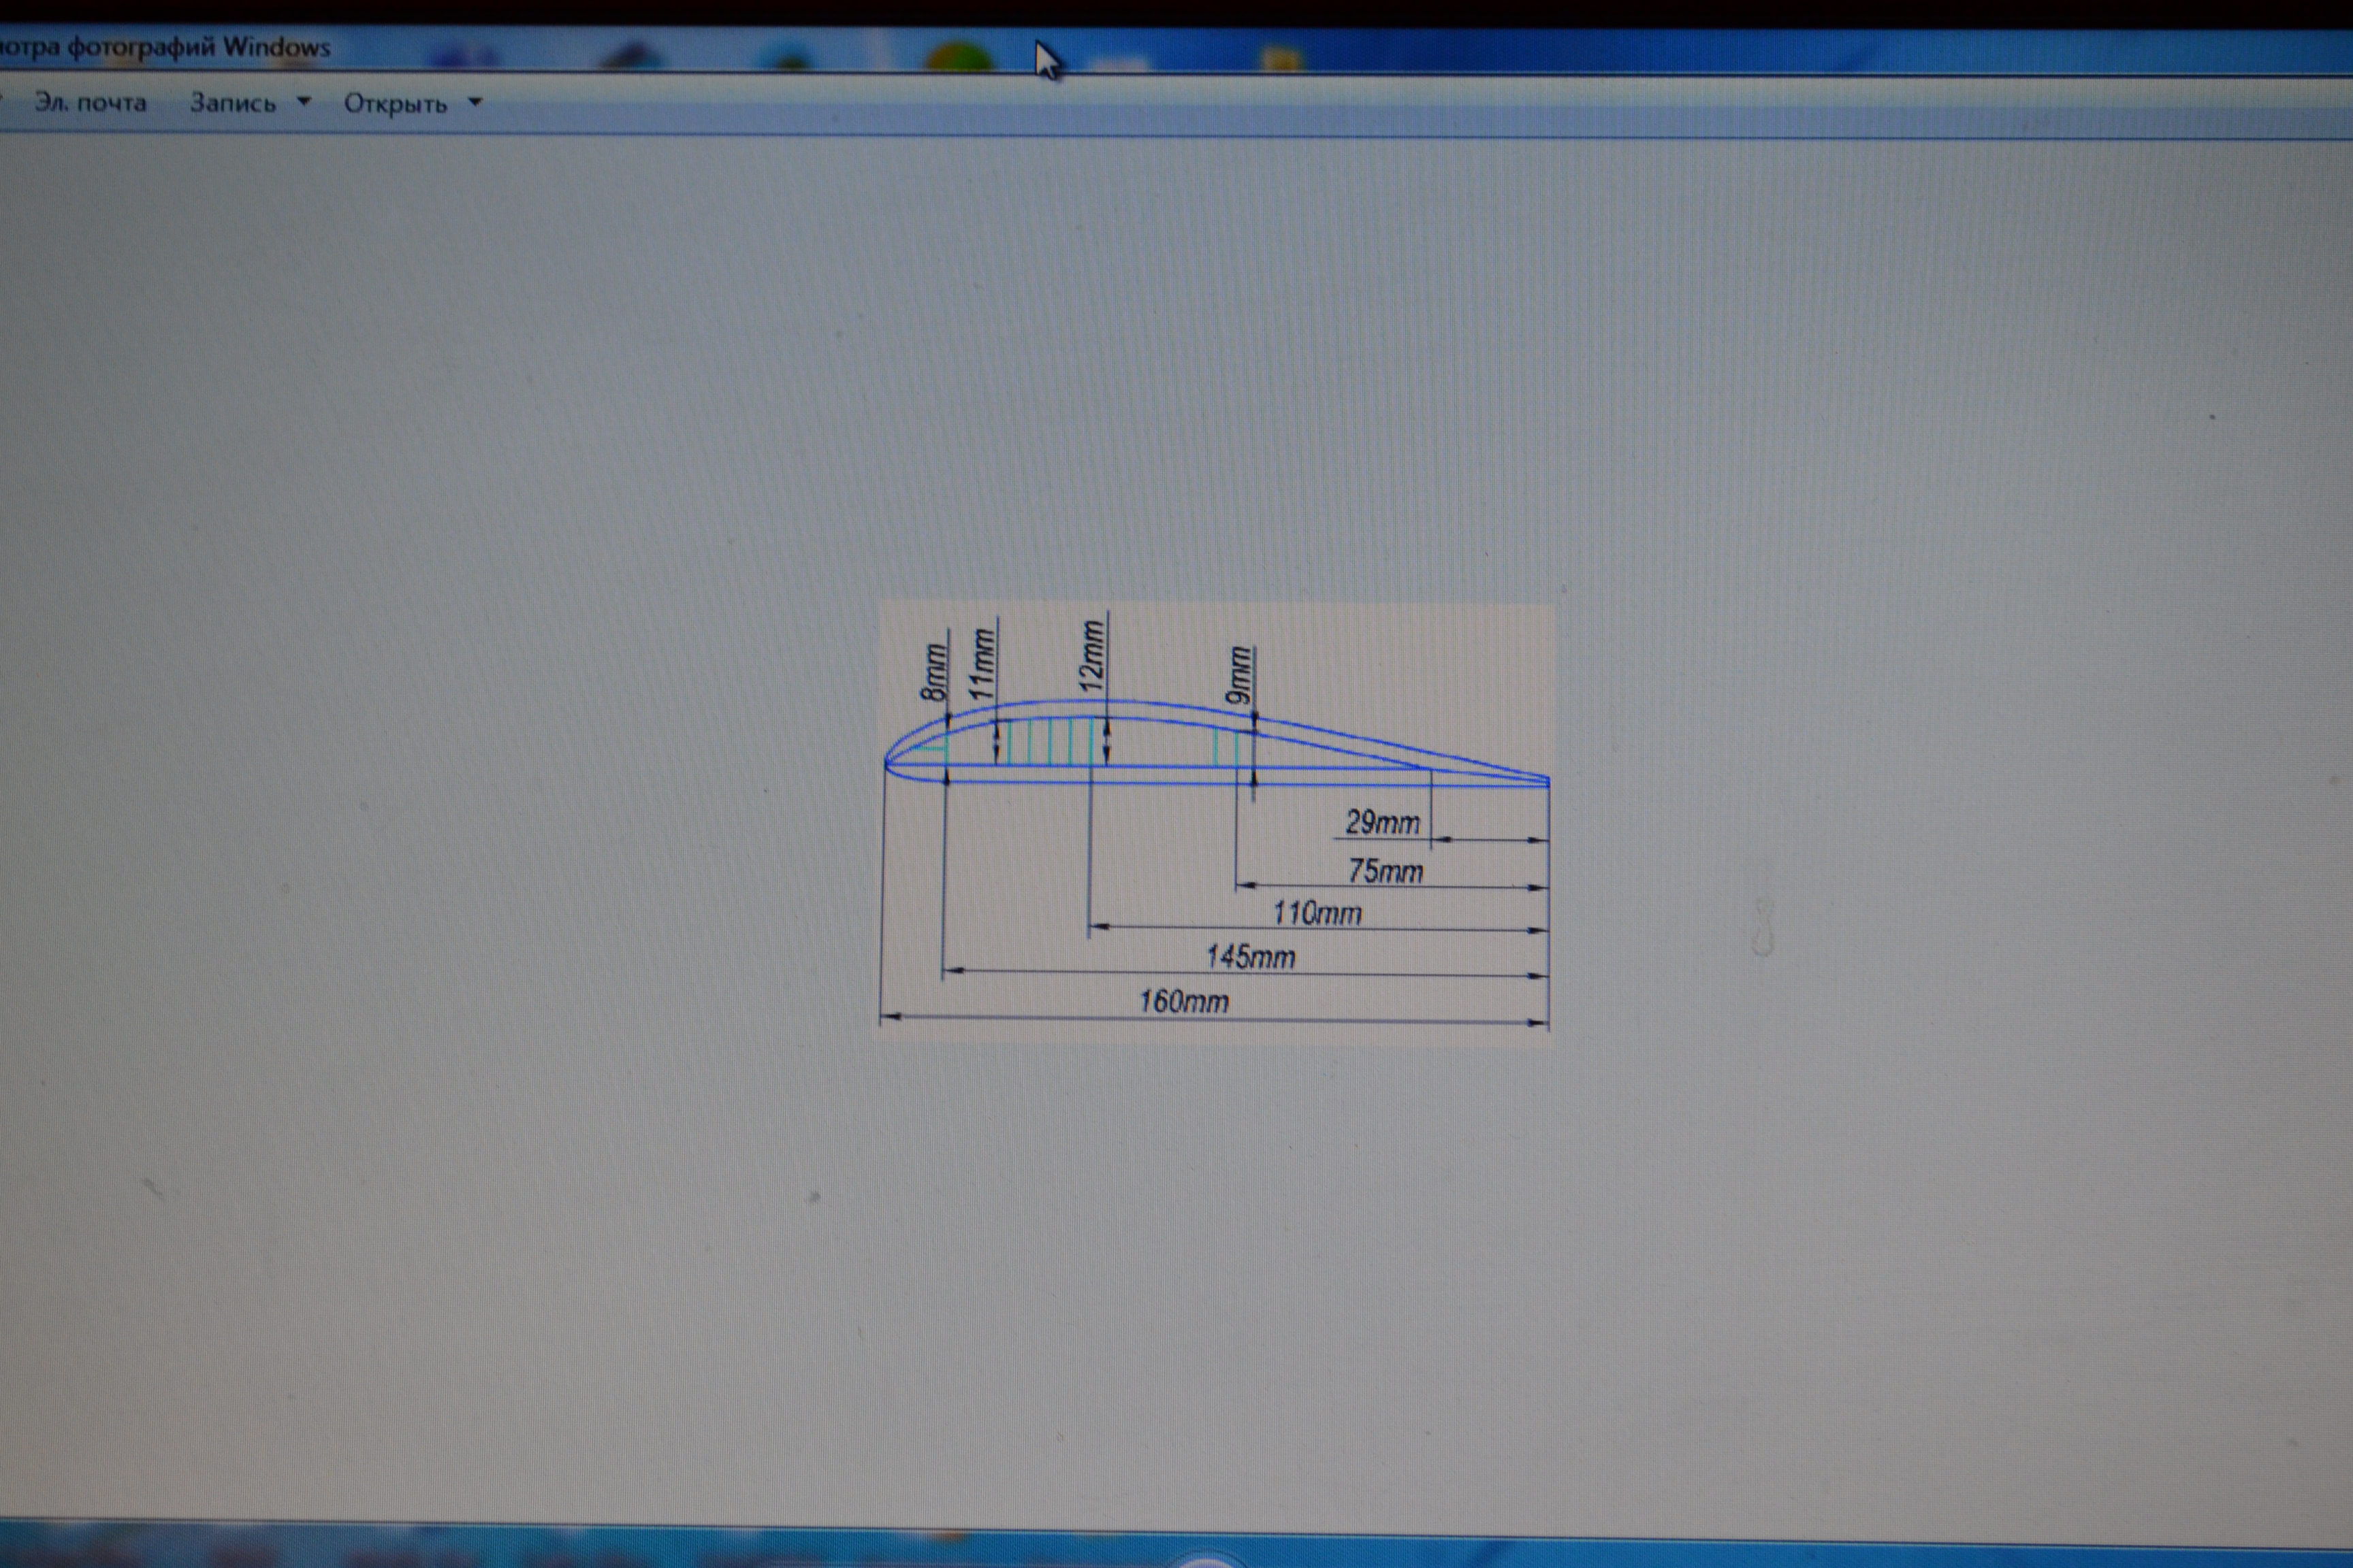Click the Открыть toolbar label
Image resolution: width=2353 pixels, height=1568 pixels.
395,104
